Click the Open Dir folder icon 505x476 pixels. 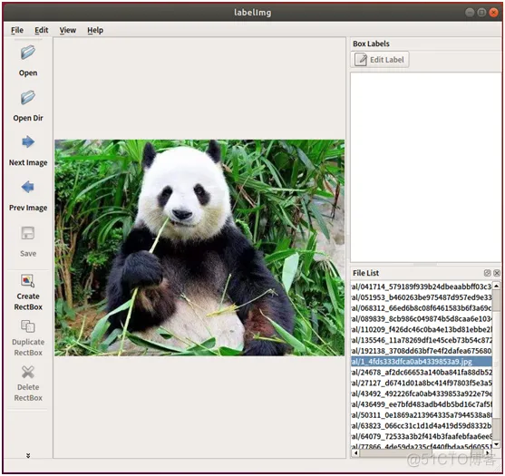click(x=28, y=97)
